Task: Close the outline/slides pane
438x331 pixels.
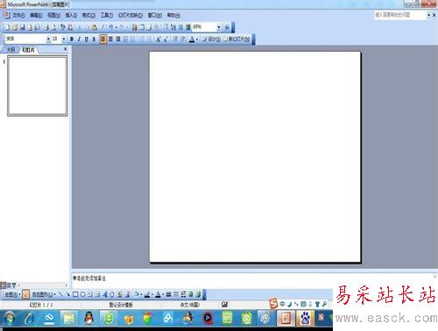Action: [x=66, y=49]
